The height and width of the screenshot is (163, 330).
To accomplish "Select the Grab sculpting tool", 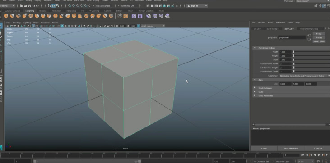I will point(25,16).
